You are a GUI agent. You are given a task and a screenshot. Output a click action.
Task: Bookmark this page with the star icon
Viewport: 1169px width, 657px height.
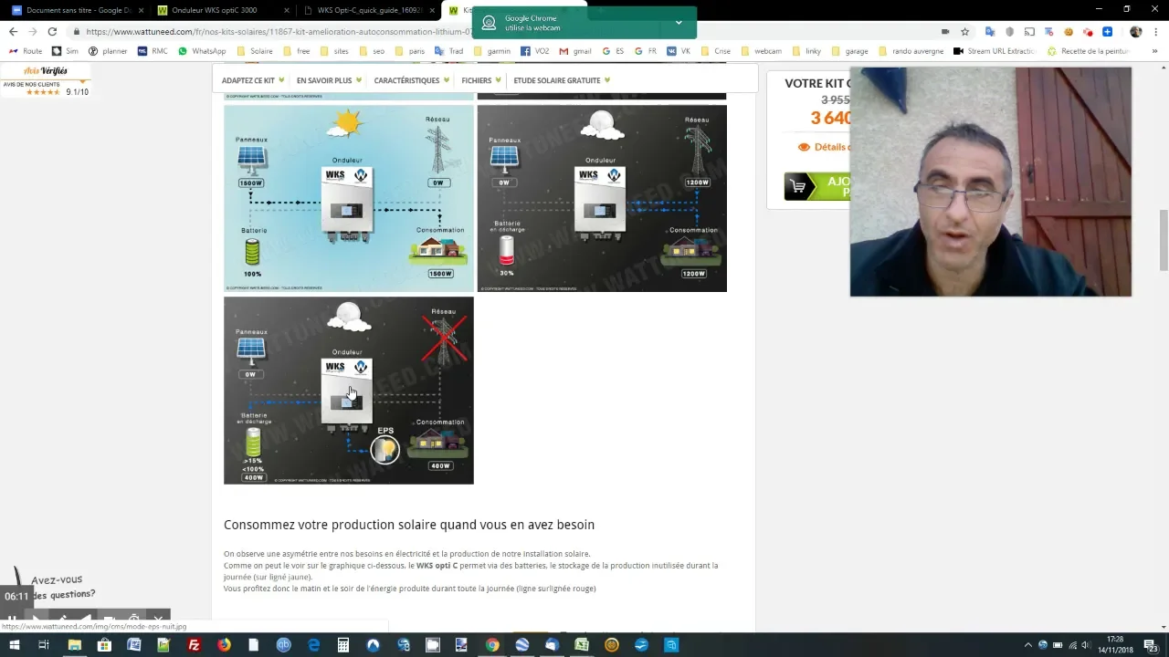[x=964, y=31]
